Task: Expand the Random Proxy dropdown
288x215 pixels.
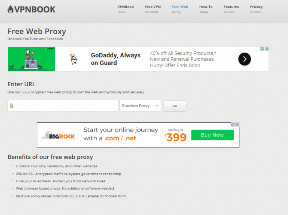Action: pos(141,106)
